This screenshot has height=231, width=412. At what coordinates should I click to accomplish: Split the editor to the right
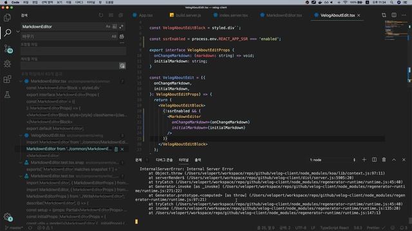(x=394, y=15)
